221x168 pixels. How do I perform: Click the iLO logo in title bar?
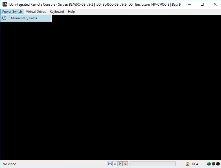point(5,4)
